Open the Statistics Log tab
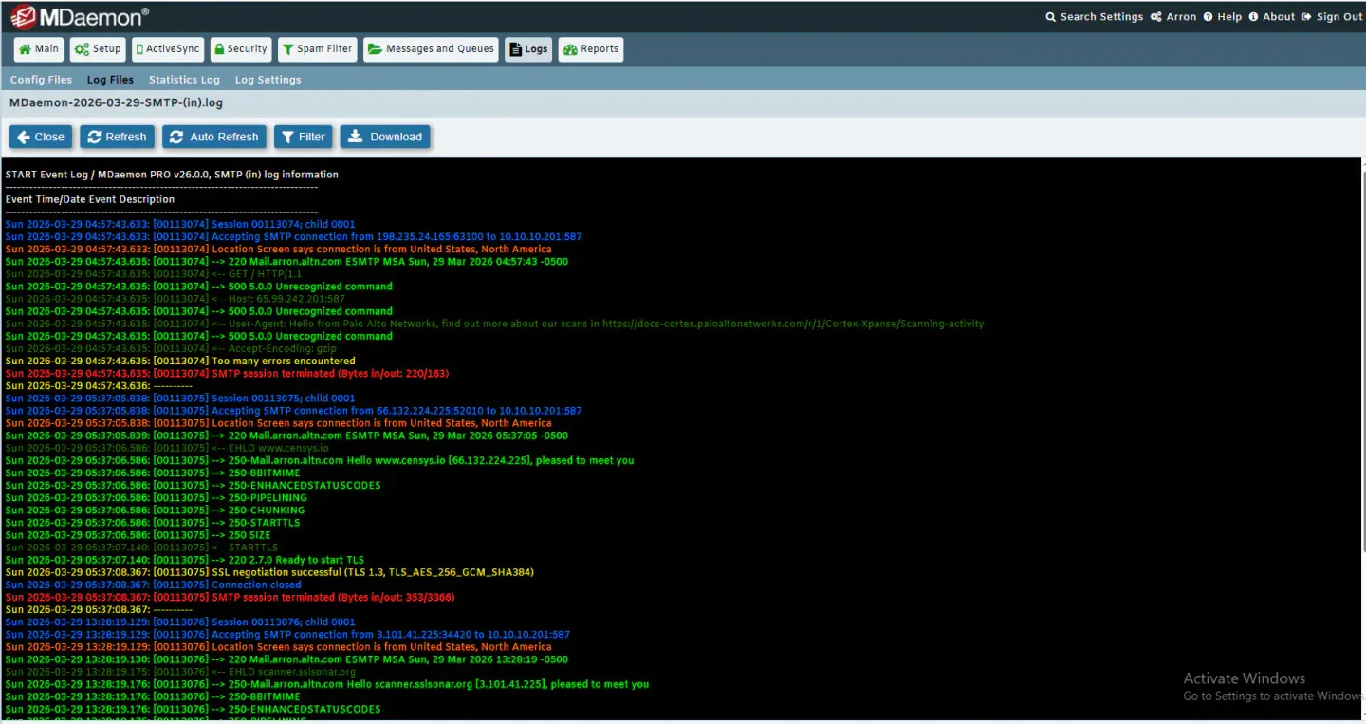1366x724 pixels. pyautogui.click(x=184, y=80)
